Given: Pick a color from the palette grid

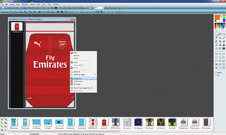Looking at the screenshot, I should point(220,26).
